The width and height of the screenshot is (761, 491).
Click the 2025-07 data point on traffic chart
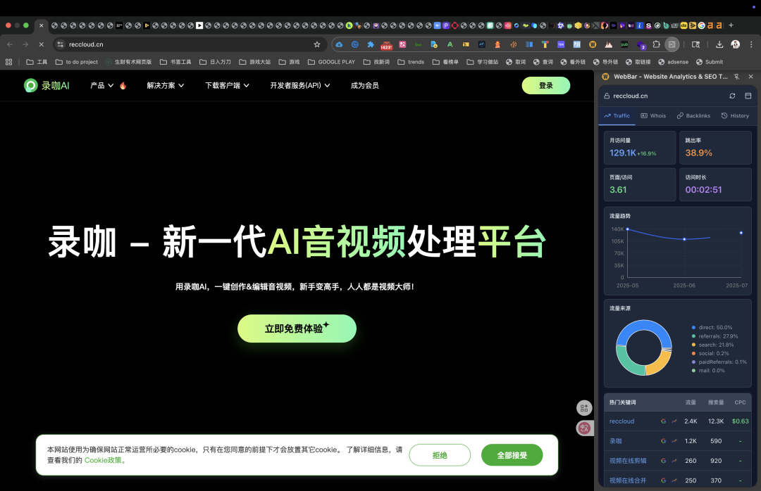click(741, 233)
